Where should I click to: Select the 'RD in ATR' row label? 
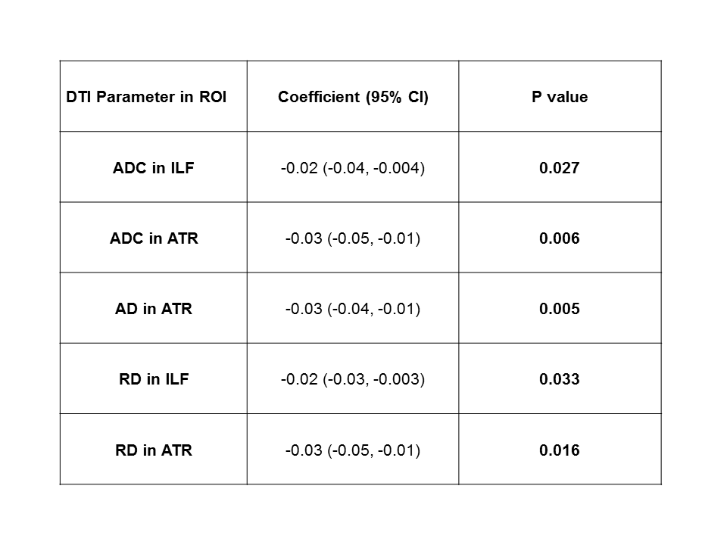coord(154,450)
